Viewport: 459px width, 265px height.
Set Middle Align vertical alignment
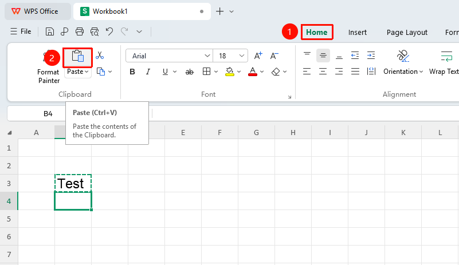coord(323,56)
